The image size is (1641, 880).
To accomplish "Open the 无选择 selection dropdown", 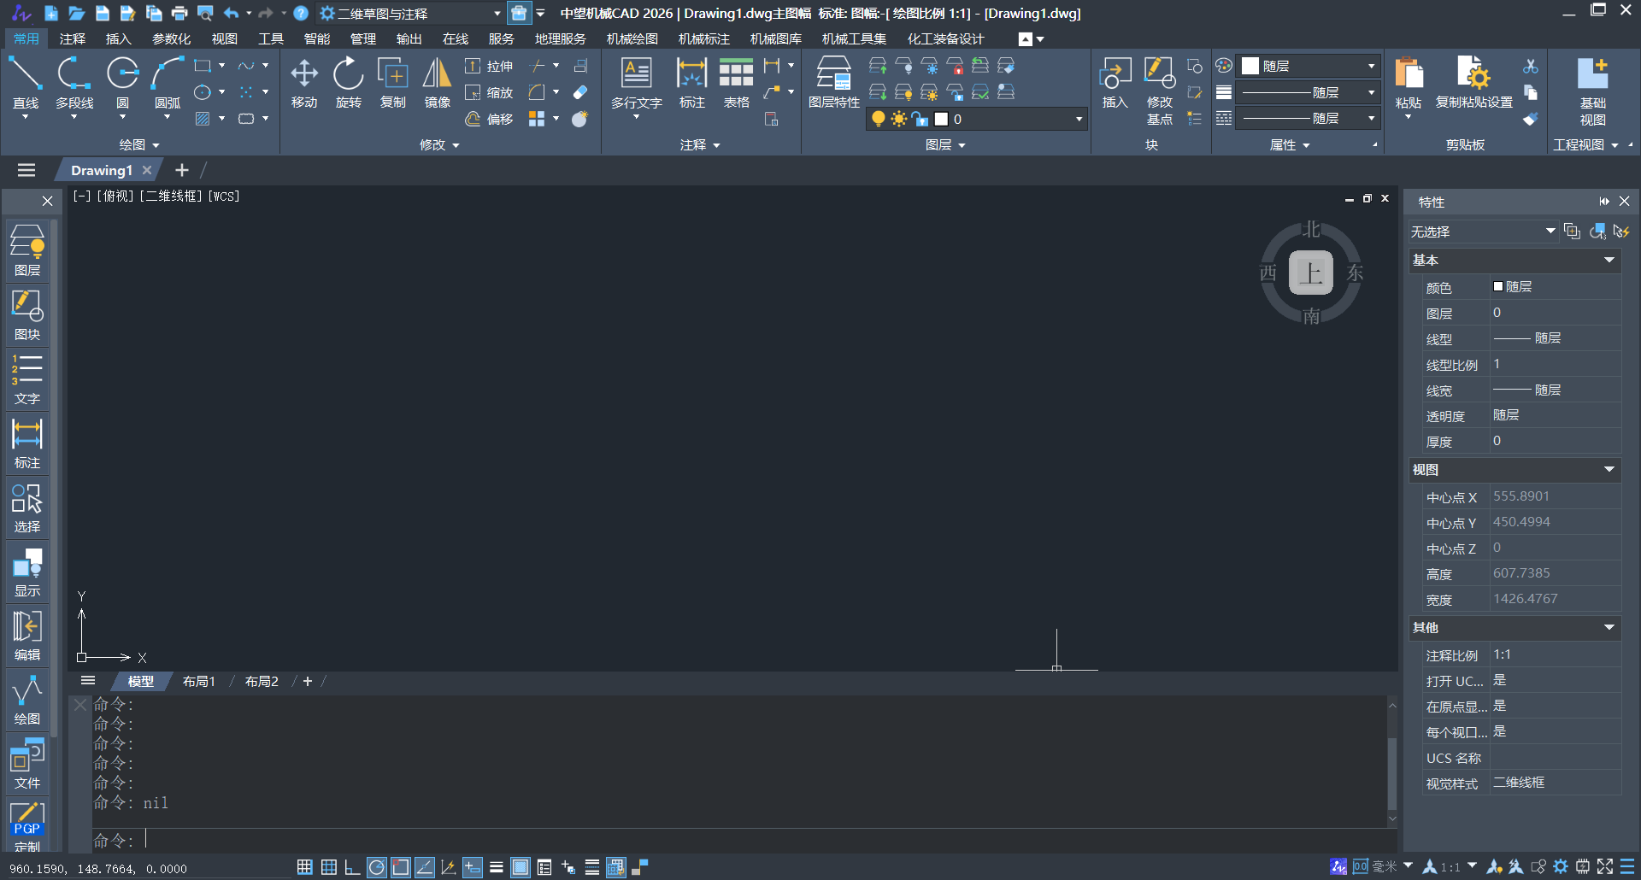I will tap(1483, 232).
